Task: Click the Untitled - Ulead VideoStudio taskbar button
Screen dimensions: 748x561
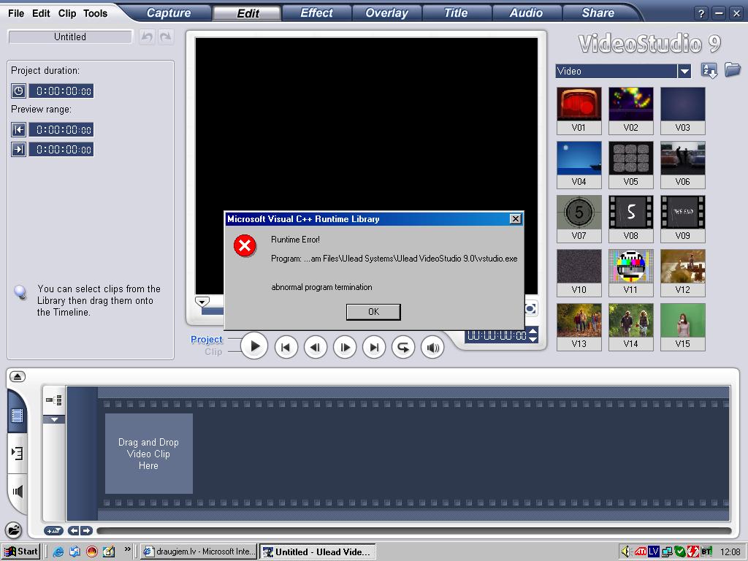Action: tap(318, 552)
